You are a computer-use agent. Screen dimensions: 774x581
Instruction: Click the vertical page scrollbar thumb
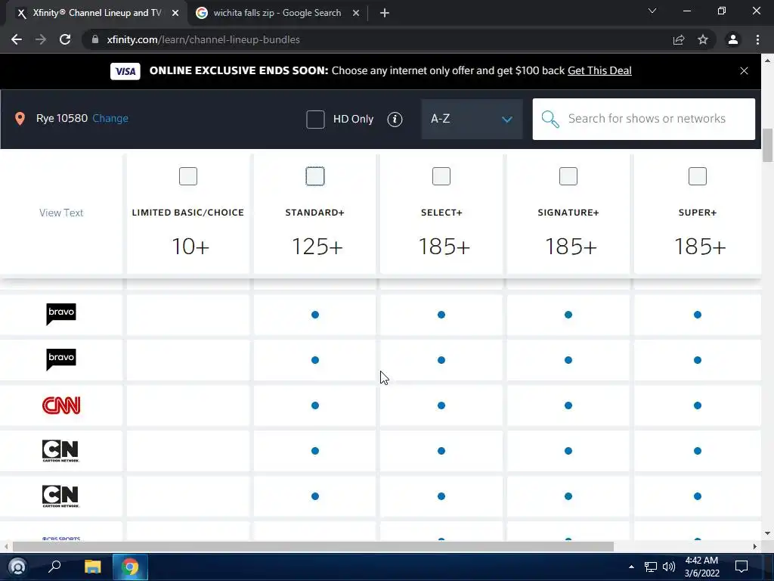pyautogui.click(x=768, y=144)
